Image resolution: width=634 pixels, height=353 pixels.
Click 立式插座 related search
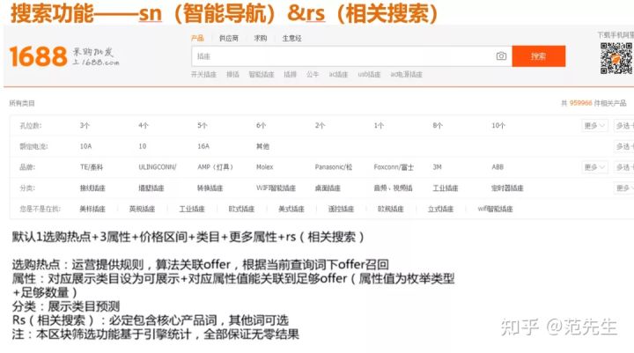point(441,209)
